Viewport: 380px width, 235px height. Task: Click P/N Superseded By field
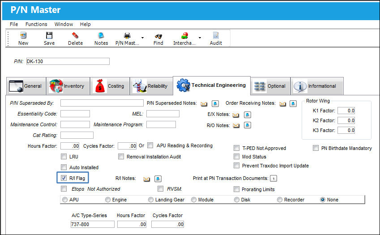[x=102, y=103]
